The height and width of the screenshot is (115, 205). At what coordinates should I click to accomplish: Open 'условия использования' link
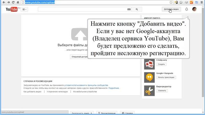pos(75,85)
